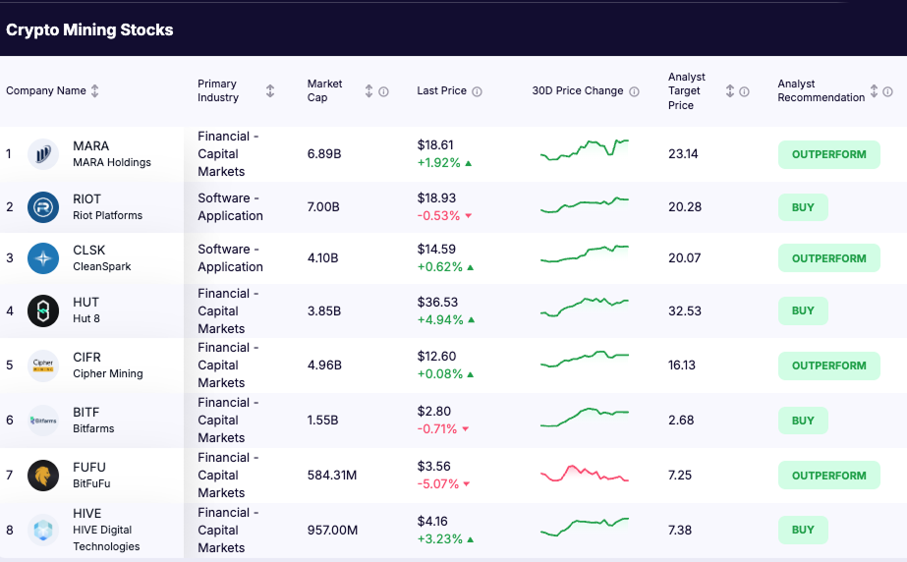
Task: Click the BitFuFu lion logo
Action: [x=43, y=476]
